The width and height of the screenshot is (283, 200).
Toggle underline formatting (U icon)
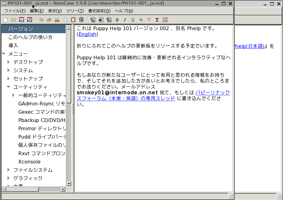(x=133, y=20)
